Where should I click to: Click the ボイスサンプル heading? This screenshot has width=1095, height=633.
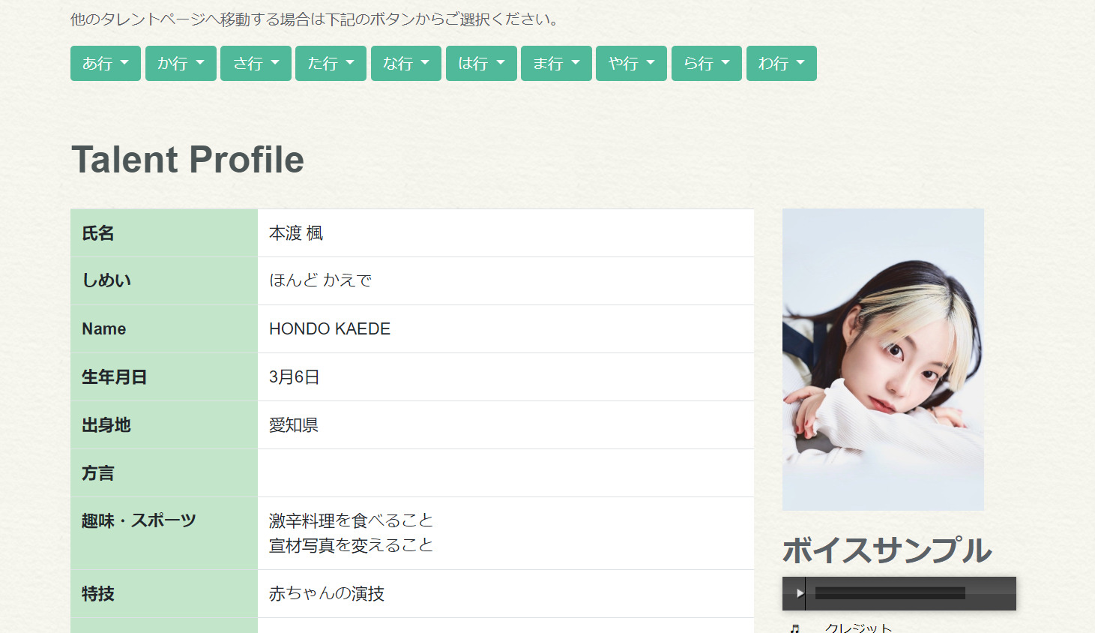887,550
